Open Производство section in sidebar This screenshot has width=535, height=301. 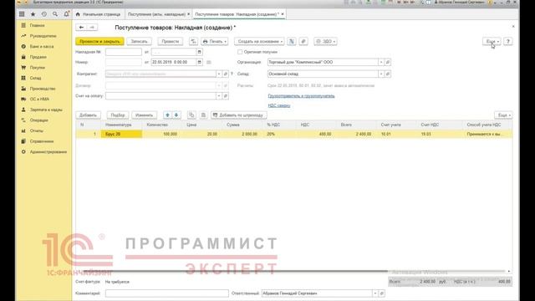43,89
